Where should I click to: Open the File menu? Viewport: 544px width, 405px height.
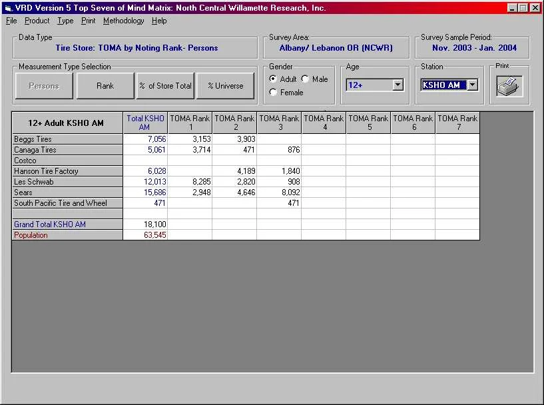[11, 21]
